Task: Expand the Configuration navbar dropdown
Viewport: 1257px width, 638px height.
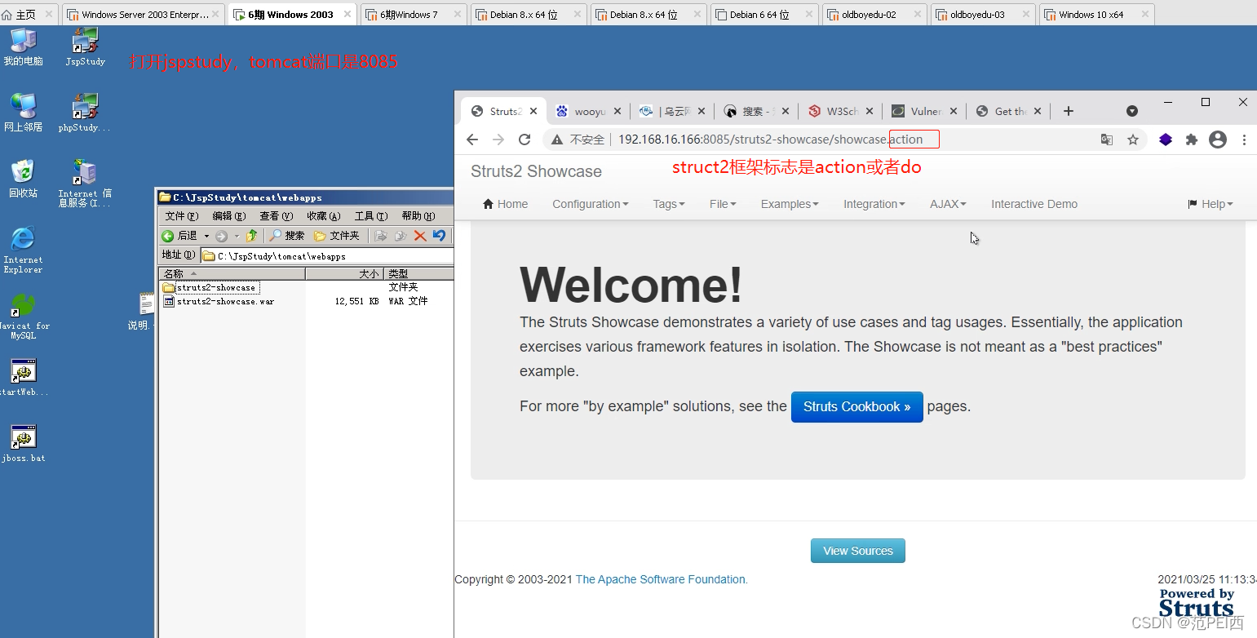Action: (x=591, y=204)
